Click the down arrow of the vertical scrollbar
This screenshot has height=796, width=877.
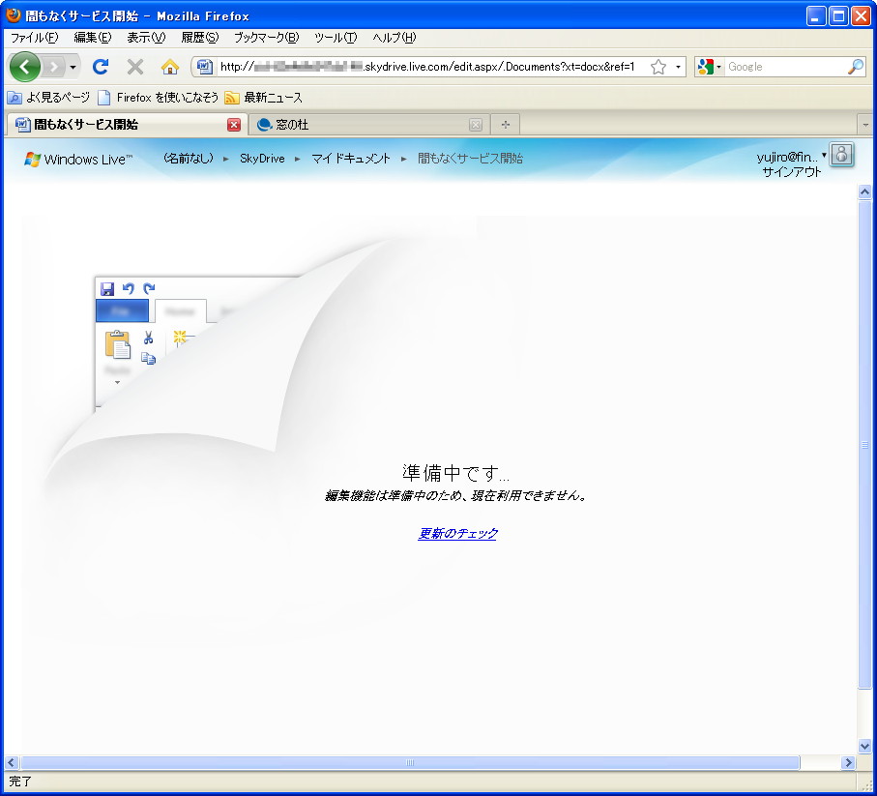point(863,746)
